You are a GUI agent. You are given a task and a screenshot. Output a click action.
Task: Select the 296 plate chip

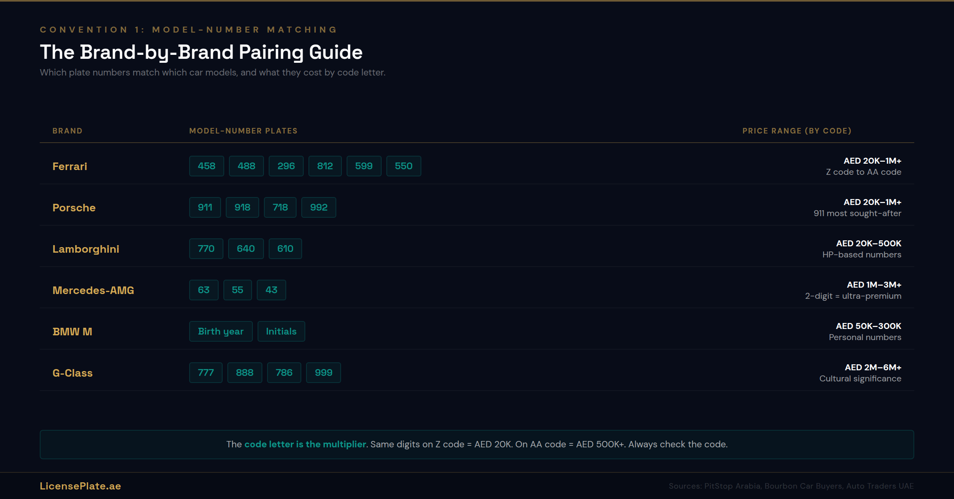pos(286,166)
